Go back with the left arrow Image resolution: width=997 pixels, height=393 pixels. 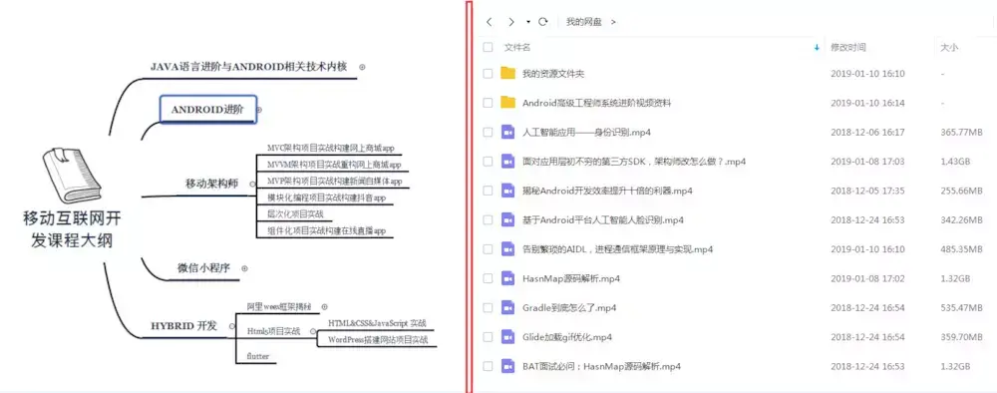click(x=489, y=22)
